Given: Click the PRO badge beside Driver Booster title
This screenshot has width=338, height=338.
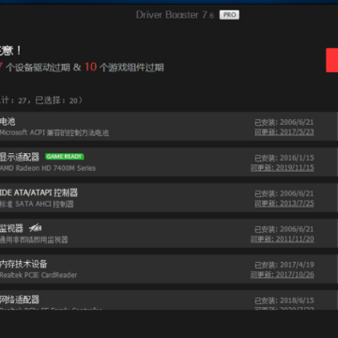Looking at the screenshot, I should click(229, 15).
